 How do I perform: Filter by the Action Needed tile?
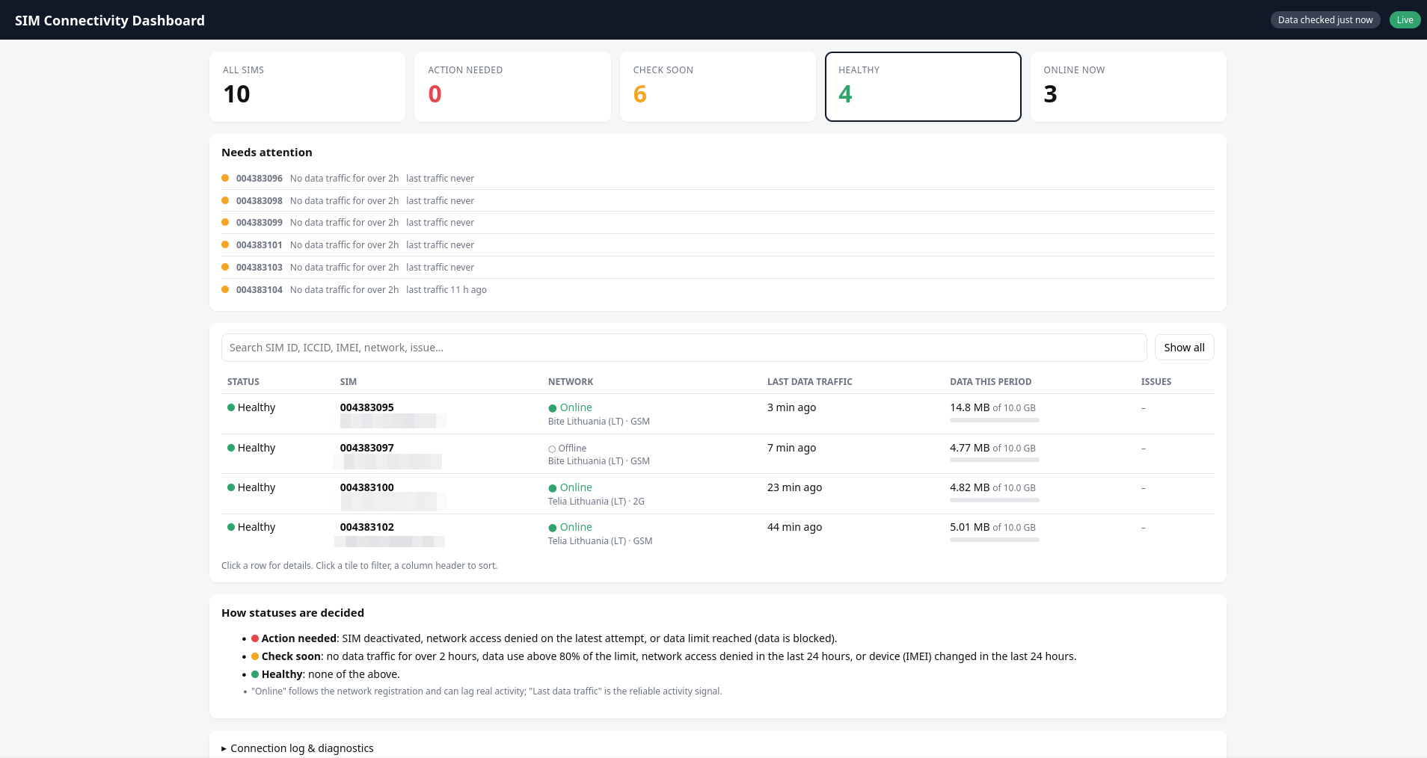[512, 87]
